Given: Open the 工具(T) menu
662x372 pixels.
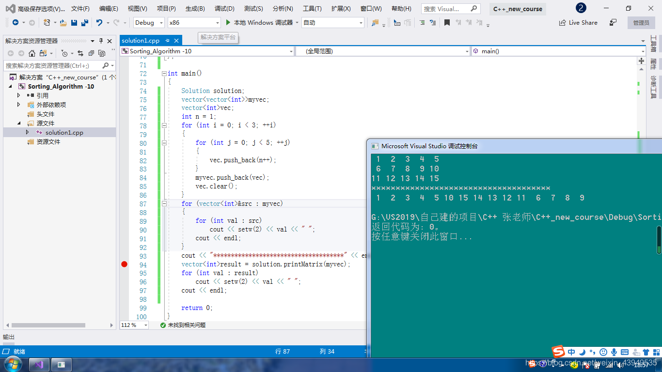Looking at the screenshot, I should (x=312, y=9).
